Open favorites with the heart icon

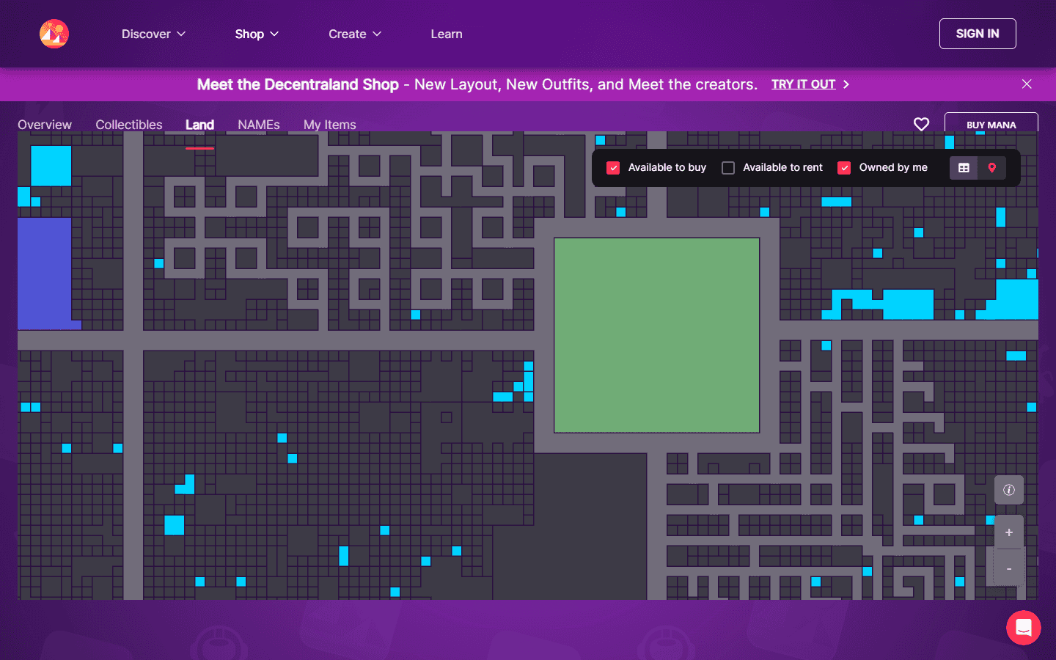(921, 125)
